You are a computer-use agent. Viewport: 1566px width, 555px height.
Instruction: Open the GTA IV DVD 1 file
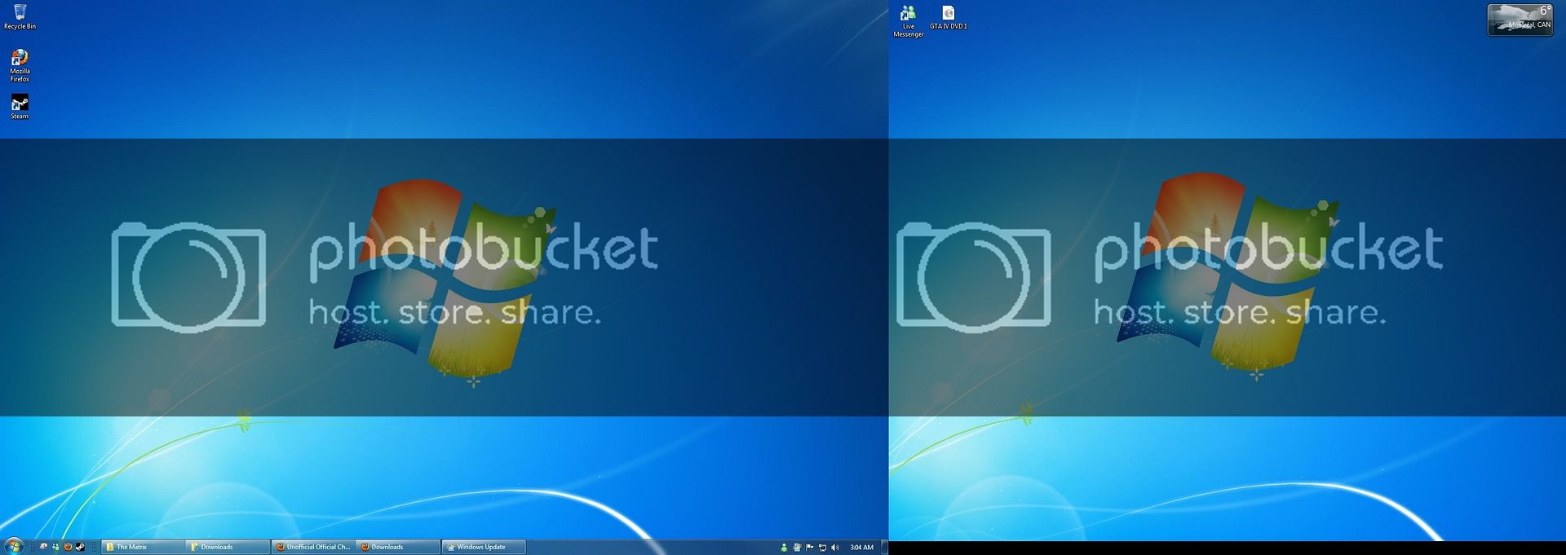949,17
